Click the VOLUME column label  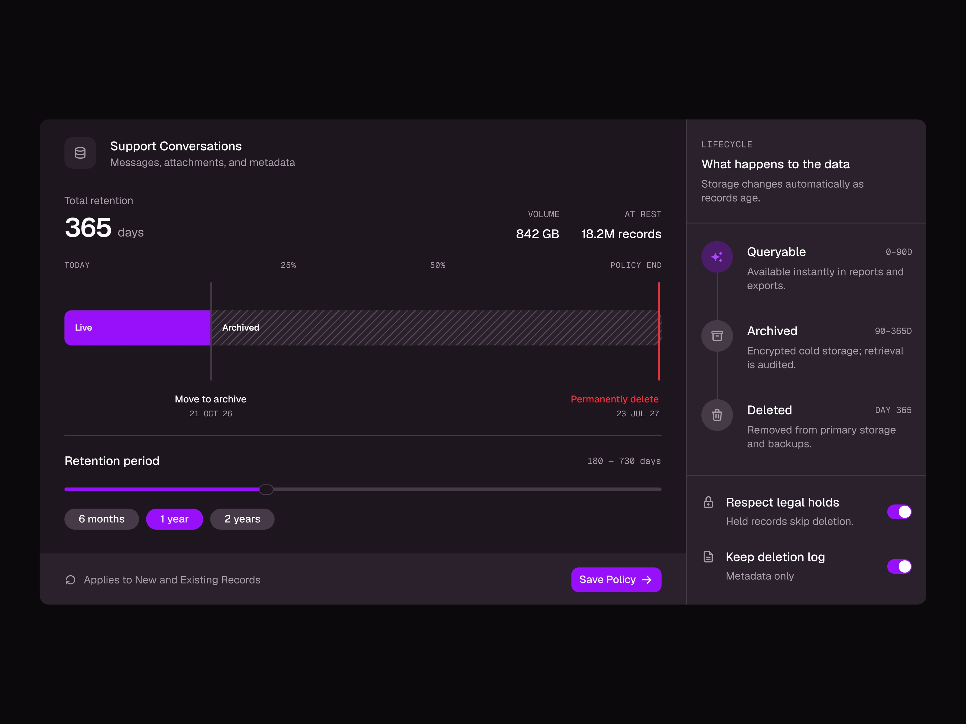pyautogui.click(x=543, y=214)
